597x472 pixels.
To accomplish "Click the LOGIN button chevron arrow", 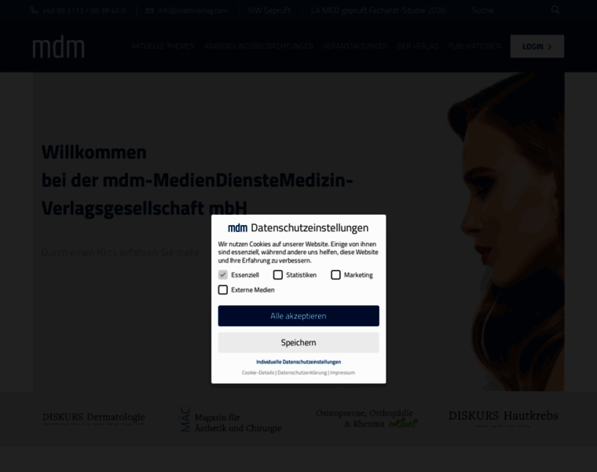I will click(x=549, y=46).
